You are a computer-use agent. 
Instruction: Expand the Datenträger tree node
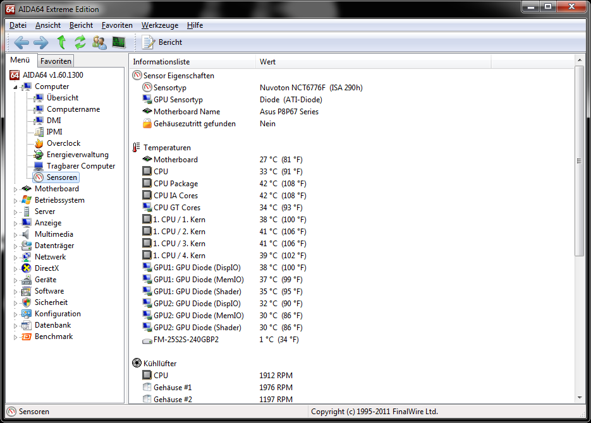pos(15,246)
